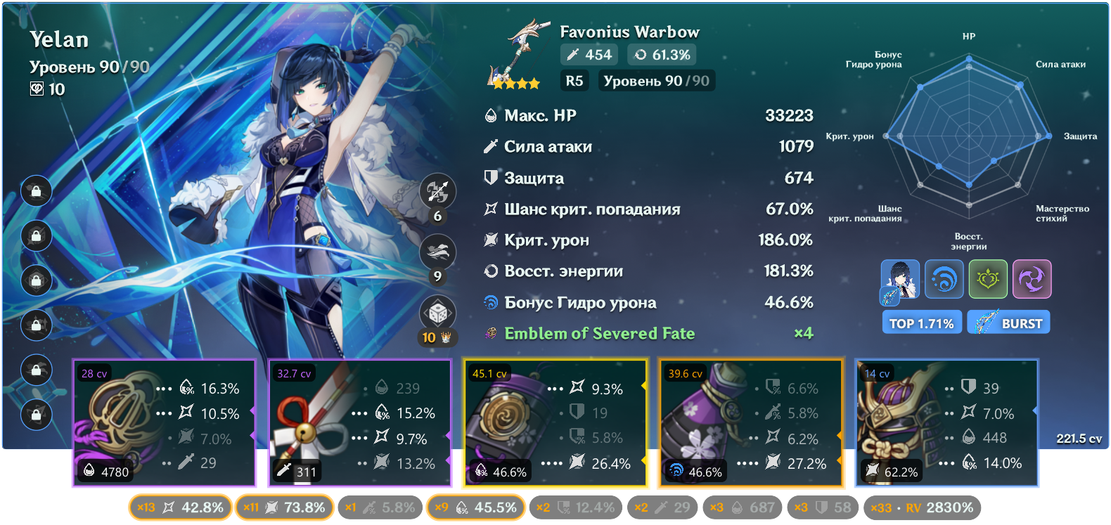
Task: Click the elemental skill talent icon level 9
Action: [437, 252]
